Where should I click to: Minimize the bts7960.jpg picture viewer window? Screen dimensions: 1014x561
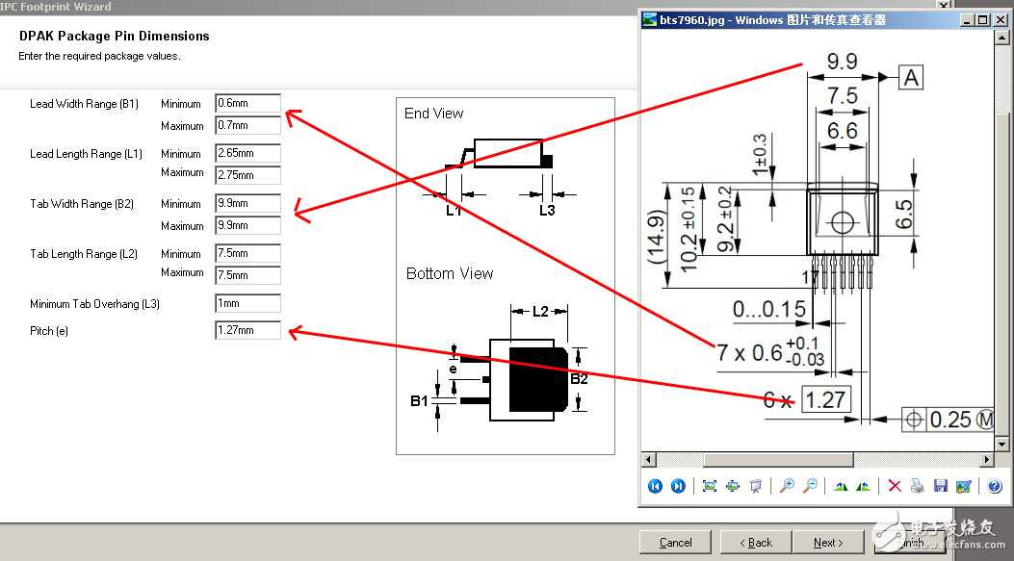tap(967, 20)
